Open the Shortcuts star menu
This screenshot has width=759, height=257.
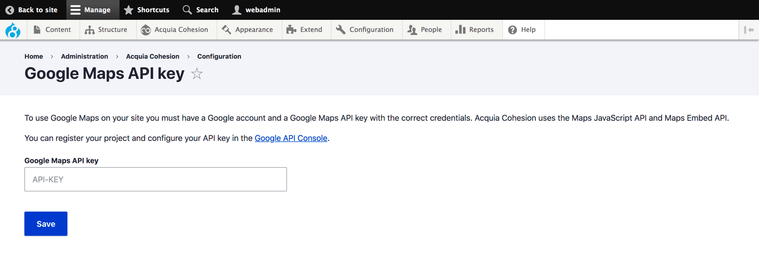click(x=147, y=10)
